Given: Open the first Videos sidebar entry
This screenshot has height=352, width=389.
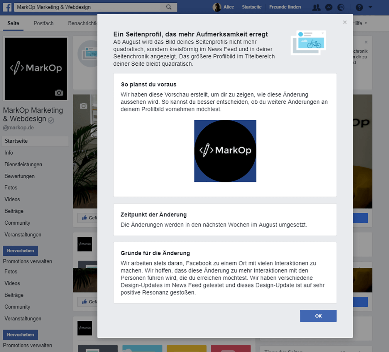Looking at the screenshot, I should pos(12,199).
